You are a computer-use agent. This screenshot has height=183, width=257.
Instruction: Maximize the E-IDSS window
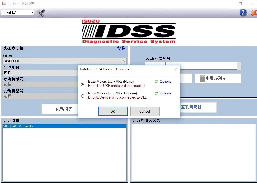(x=240, y=4)
